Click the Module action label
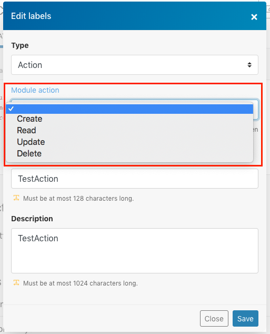The height and width of the screenshot is (334, 270). pos(35,90)
